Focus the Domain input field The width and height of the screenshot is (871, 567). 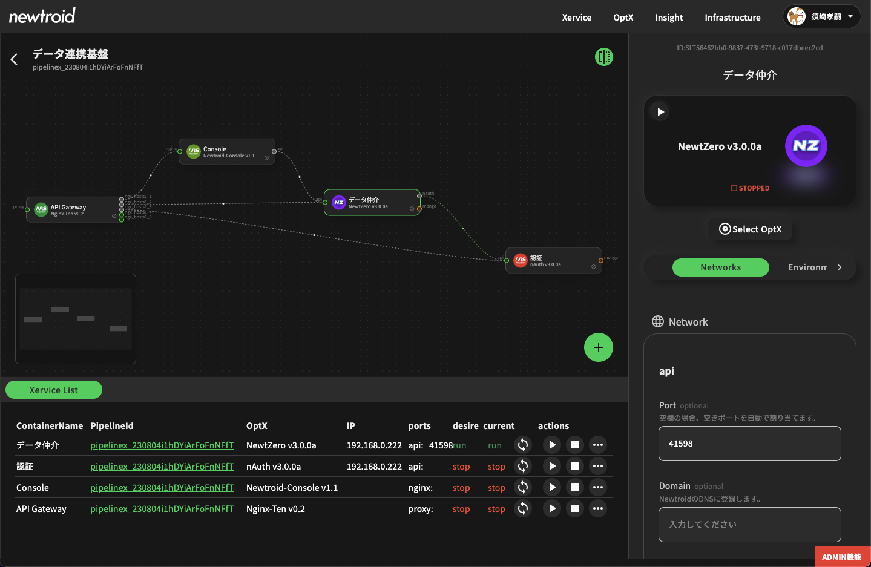pos(749,525)
